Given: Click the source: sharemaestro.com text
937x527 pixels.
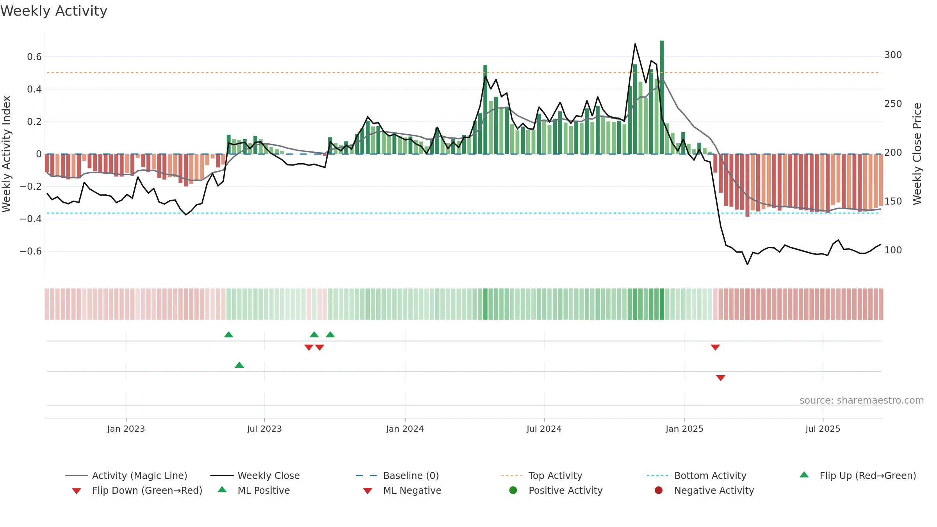Looking at the screenshot, I should (x=862, y=400).
